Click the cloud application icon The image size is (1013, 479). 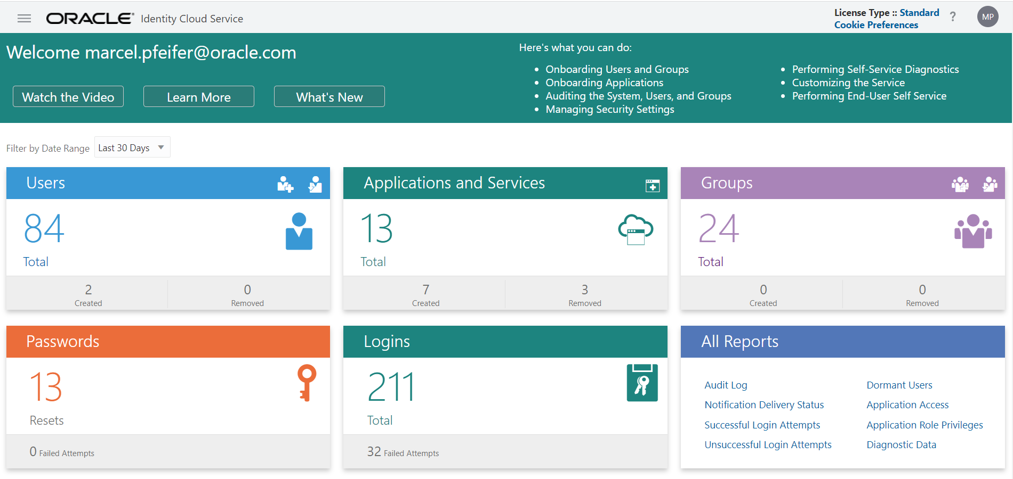tap(636, 229)
